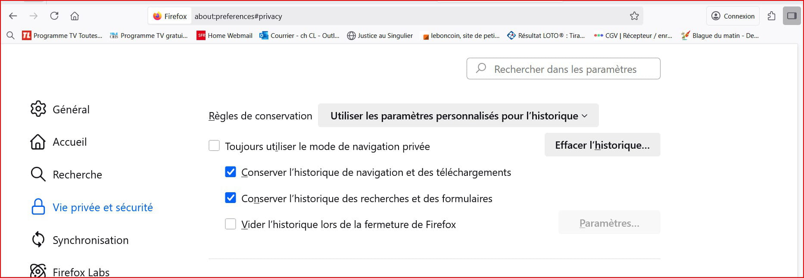Click the Effacer l'historique button
This screenshot has width=804, height=278.
coord(602,145)
